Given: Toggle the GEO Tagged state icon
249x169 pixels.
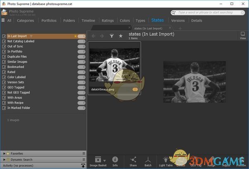Looking at the screenshot, I should pyautogui.click(x=4, y=87).
